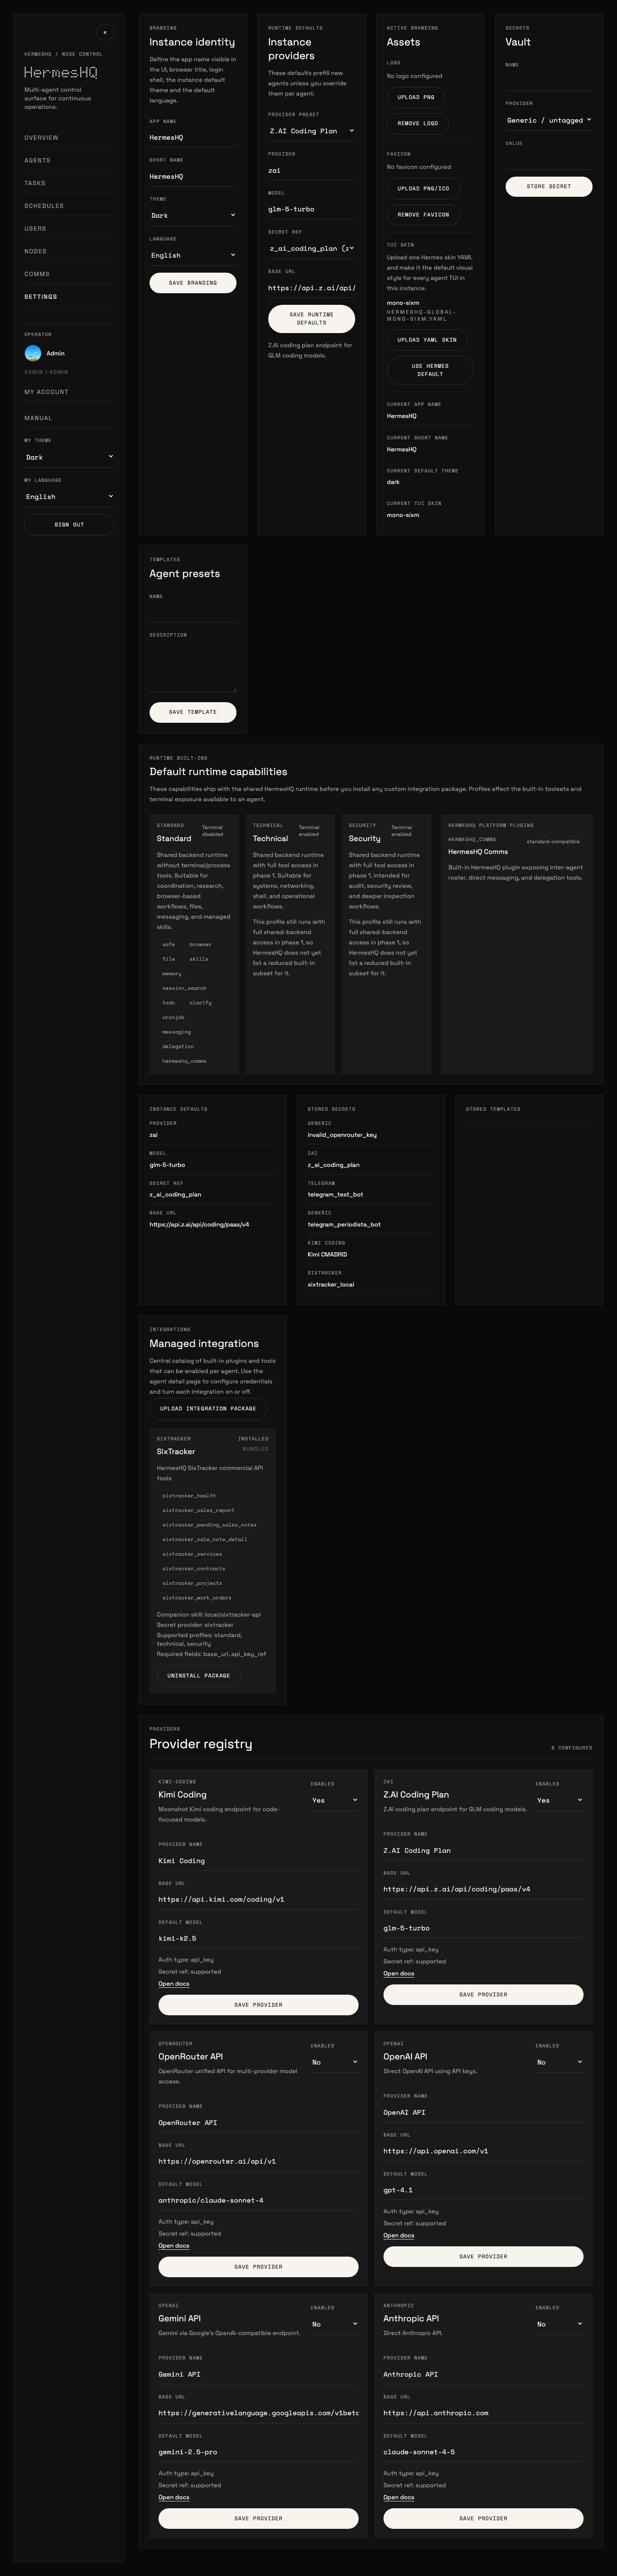Click Store Secret

coord(548,187)
